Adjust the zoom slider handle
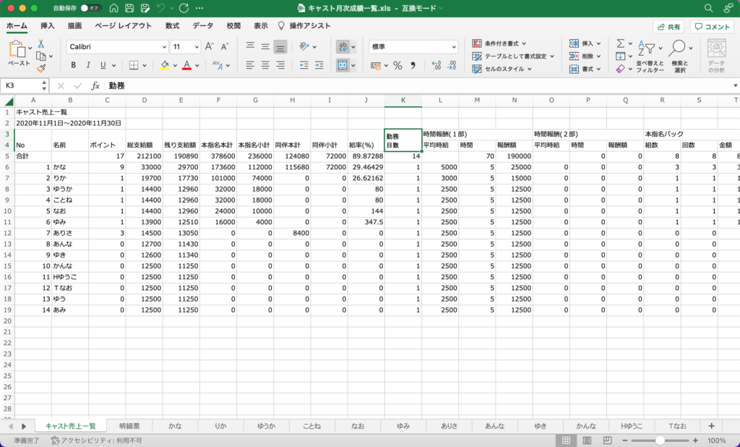The width and height of the screenshot is (740, 447). pyautogui.click(x=660, y=440)
